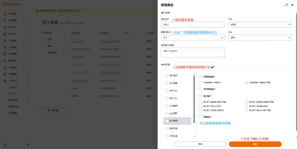Close the 新增角色 panel with the X
297x149 pixels.
click(x=292, y=5)
